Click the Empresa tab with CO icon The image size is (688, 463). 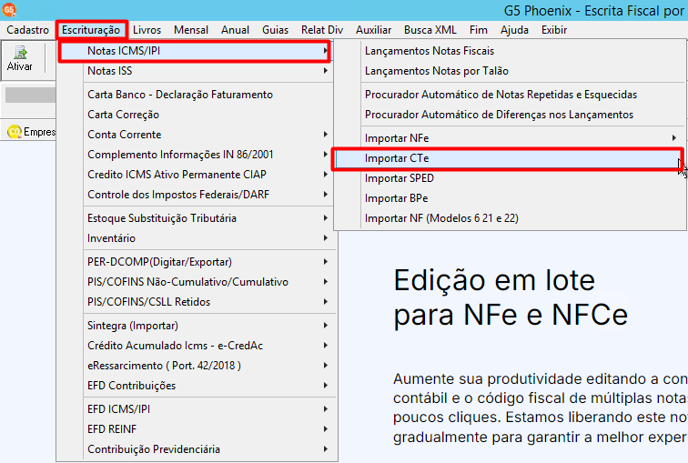31,132
